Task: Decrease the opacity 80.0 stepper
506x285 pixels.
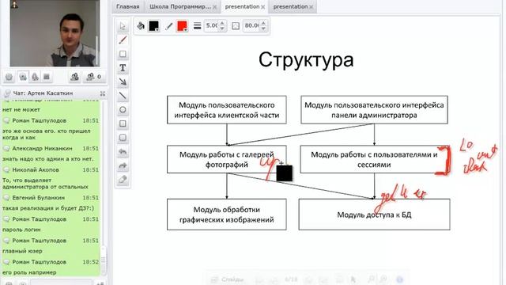Action: (x=263, y=28)
